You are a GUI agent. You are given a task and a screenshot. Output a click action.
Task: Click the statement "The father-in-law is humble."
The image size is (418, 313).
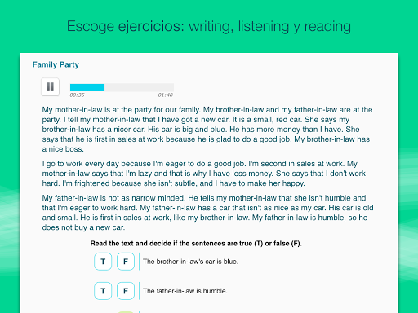[x=185, y=291]
